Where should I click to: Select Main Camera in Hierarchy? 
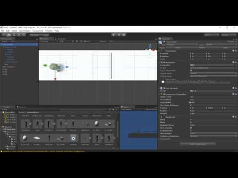pos(8,67)
